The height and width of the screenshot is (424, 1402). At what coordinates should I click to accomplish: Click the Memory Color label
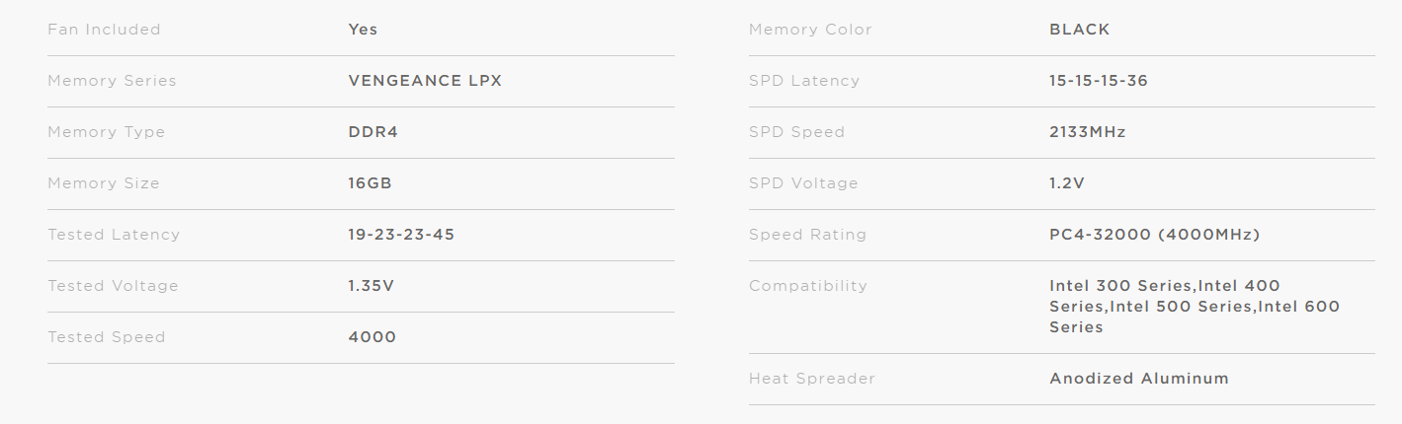pos(810,30)
